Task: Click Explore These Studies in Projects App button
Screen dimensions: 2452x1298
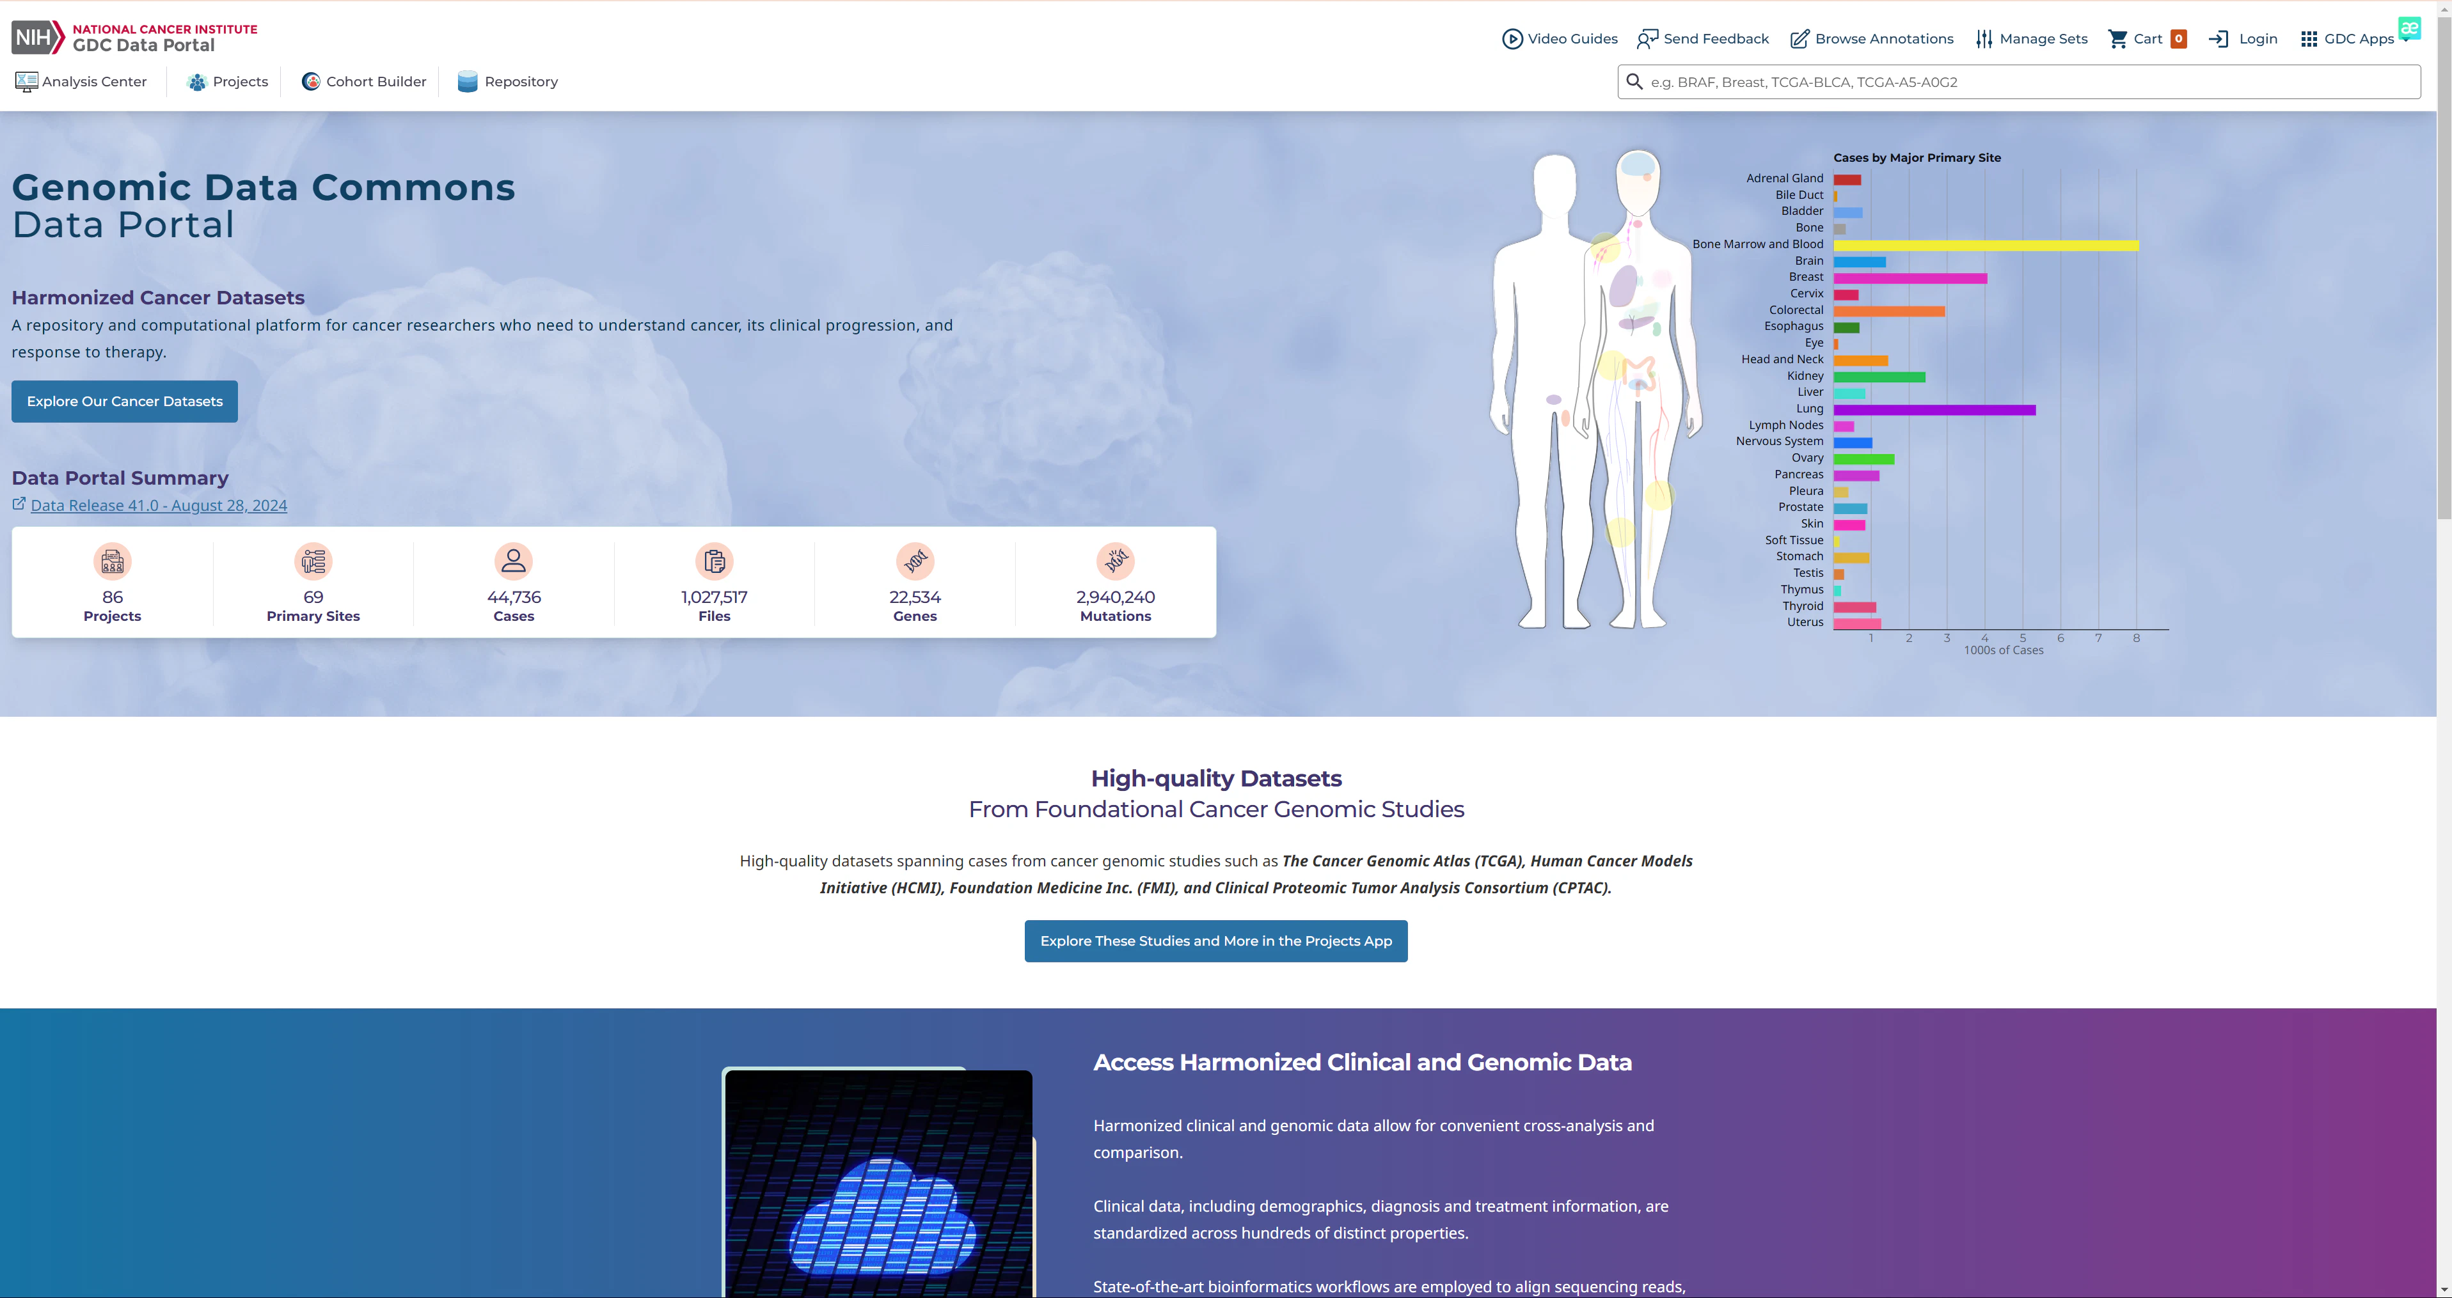Action: pos(1215,941)
